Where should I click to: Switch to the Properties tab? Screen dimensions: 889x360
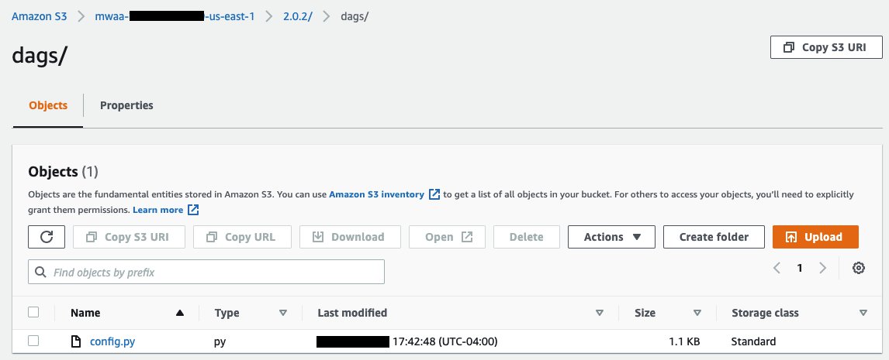126,105
